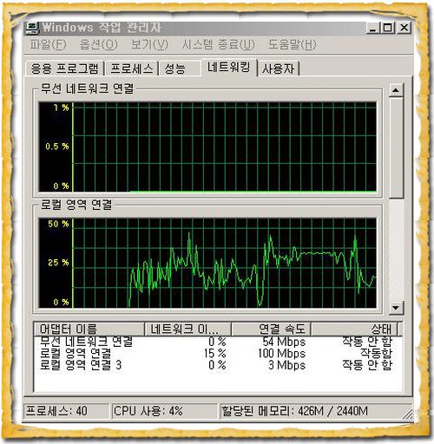This screenshot has width=434, height=444.
Task: Click the graph scrollbar up arrow
Action: 396,90
